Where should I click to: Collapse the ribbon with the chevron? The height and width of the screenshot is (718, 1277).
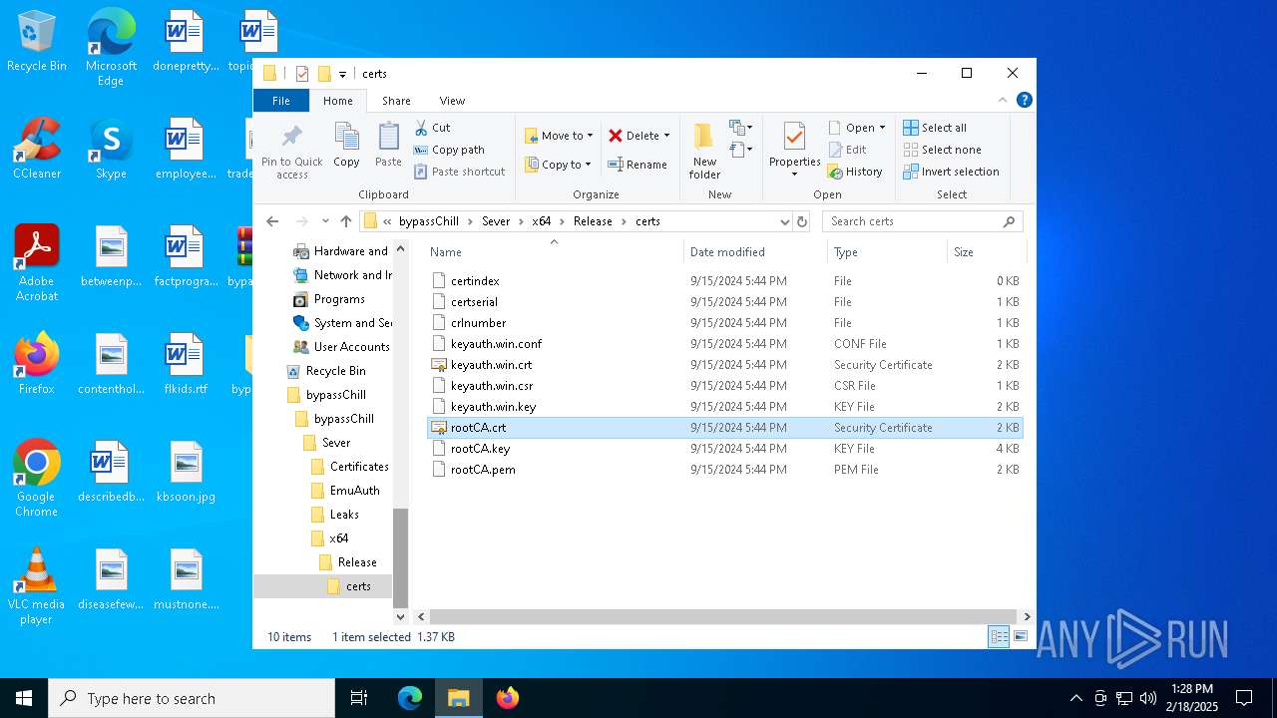(1003, 100)
